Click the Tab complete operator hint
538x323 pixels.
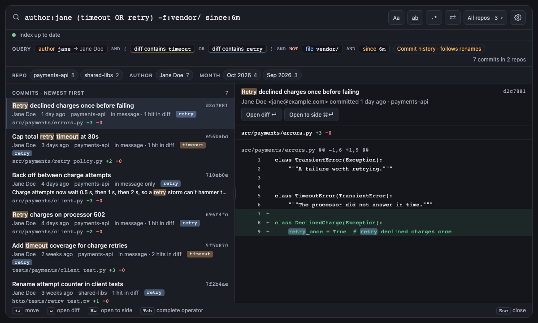pyautogui.click(x=172, y=310)
